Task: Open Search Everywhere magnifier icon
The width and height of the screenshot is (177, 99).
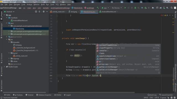Action: tap(171, 8)
